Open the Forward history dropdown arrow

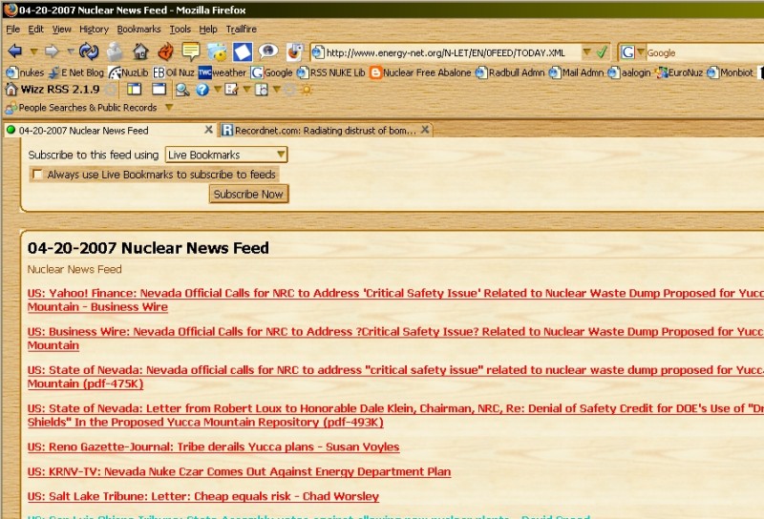[71, 52]
